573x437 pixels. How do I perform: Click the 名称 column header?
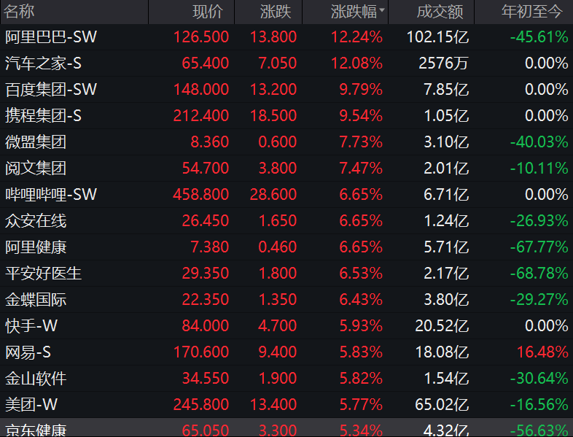click(19, 12)
